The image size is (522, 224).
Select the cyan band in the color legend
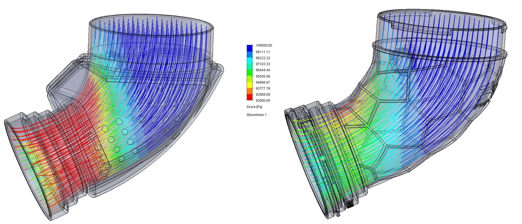[250, 61]
